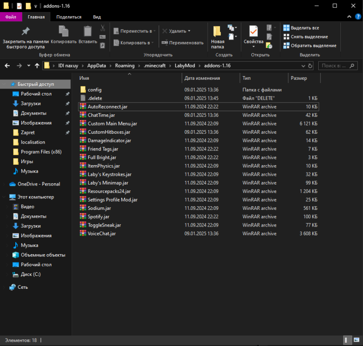Sort by Тип column header
Viewport: 363px width, 346px height.
pyautogui.click(x=264, y=78)
